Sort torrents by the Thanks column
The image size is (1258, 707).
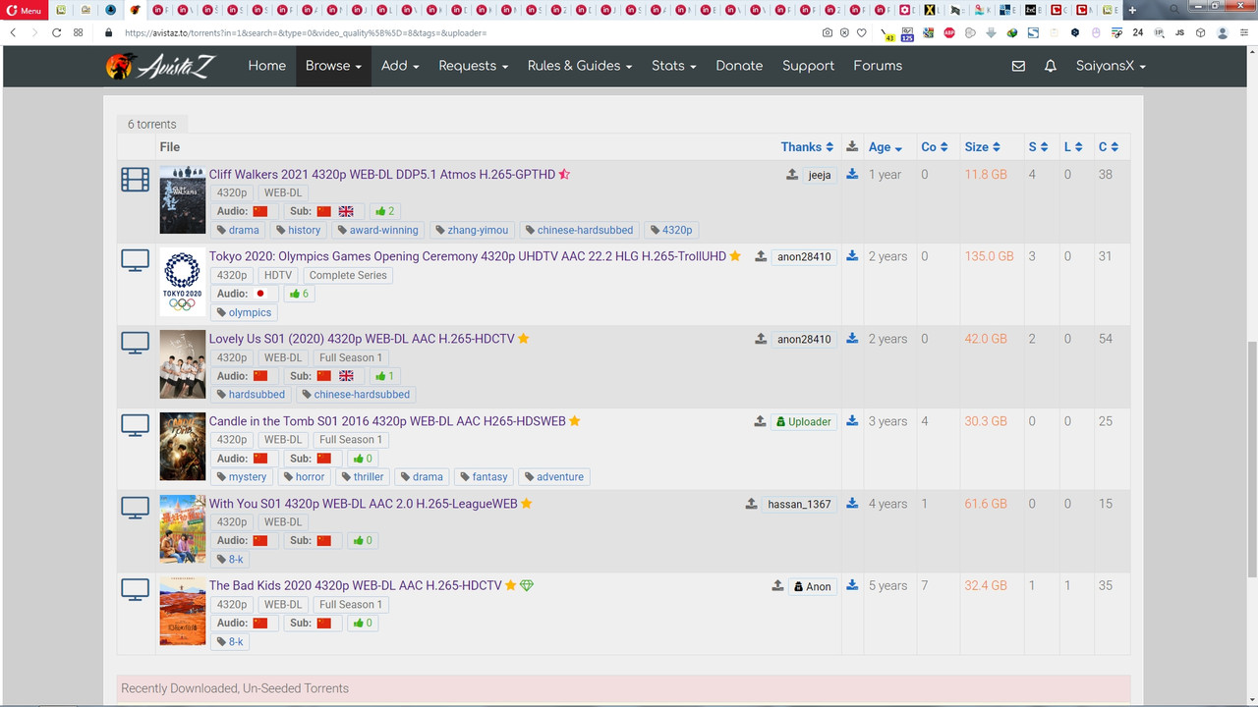click(x=807, y=147)
